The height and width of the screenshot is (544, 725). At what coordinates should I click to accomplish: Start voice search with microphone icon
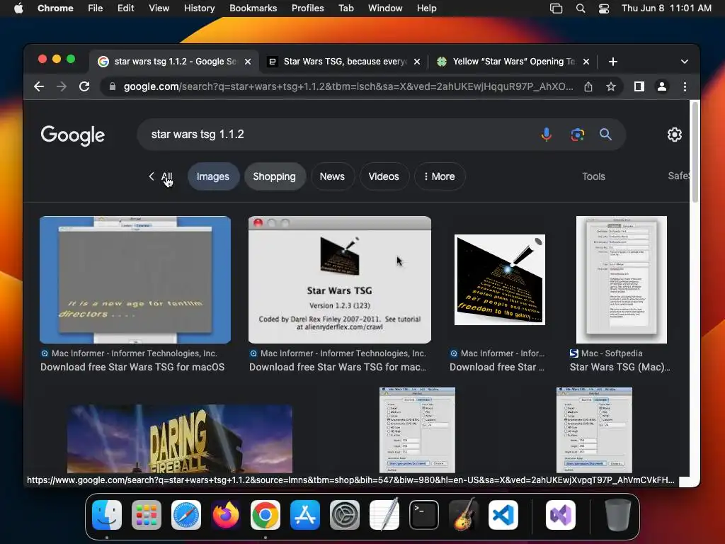point(546,134)
